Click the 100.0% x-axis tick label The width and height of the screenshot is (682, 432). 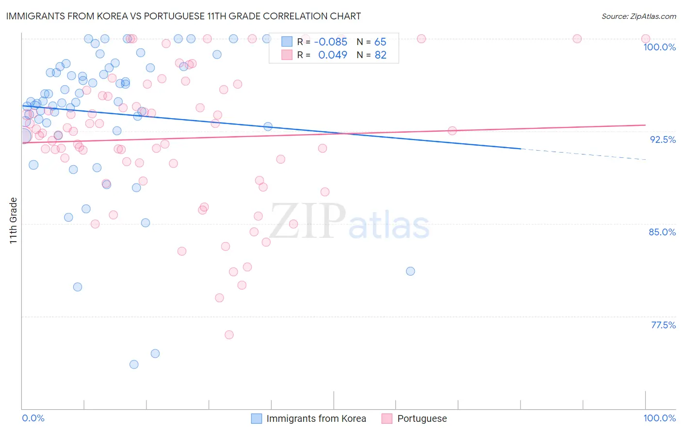coord(660,418)
